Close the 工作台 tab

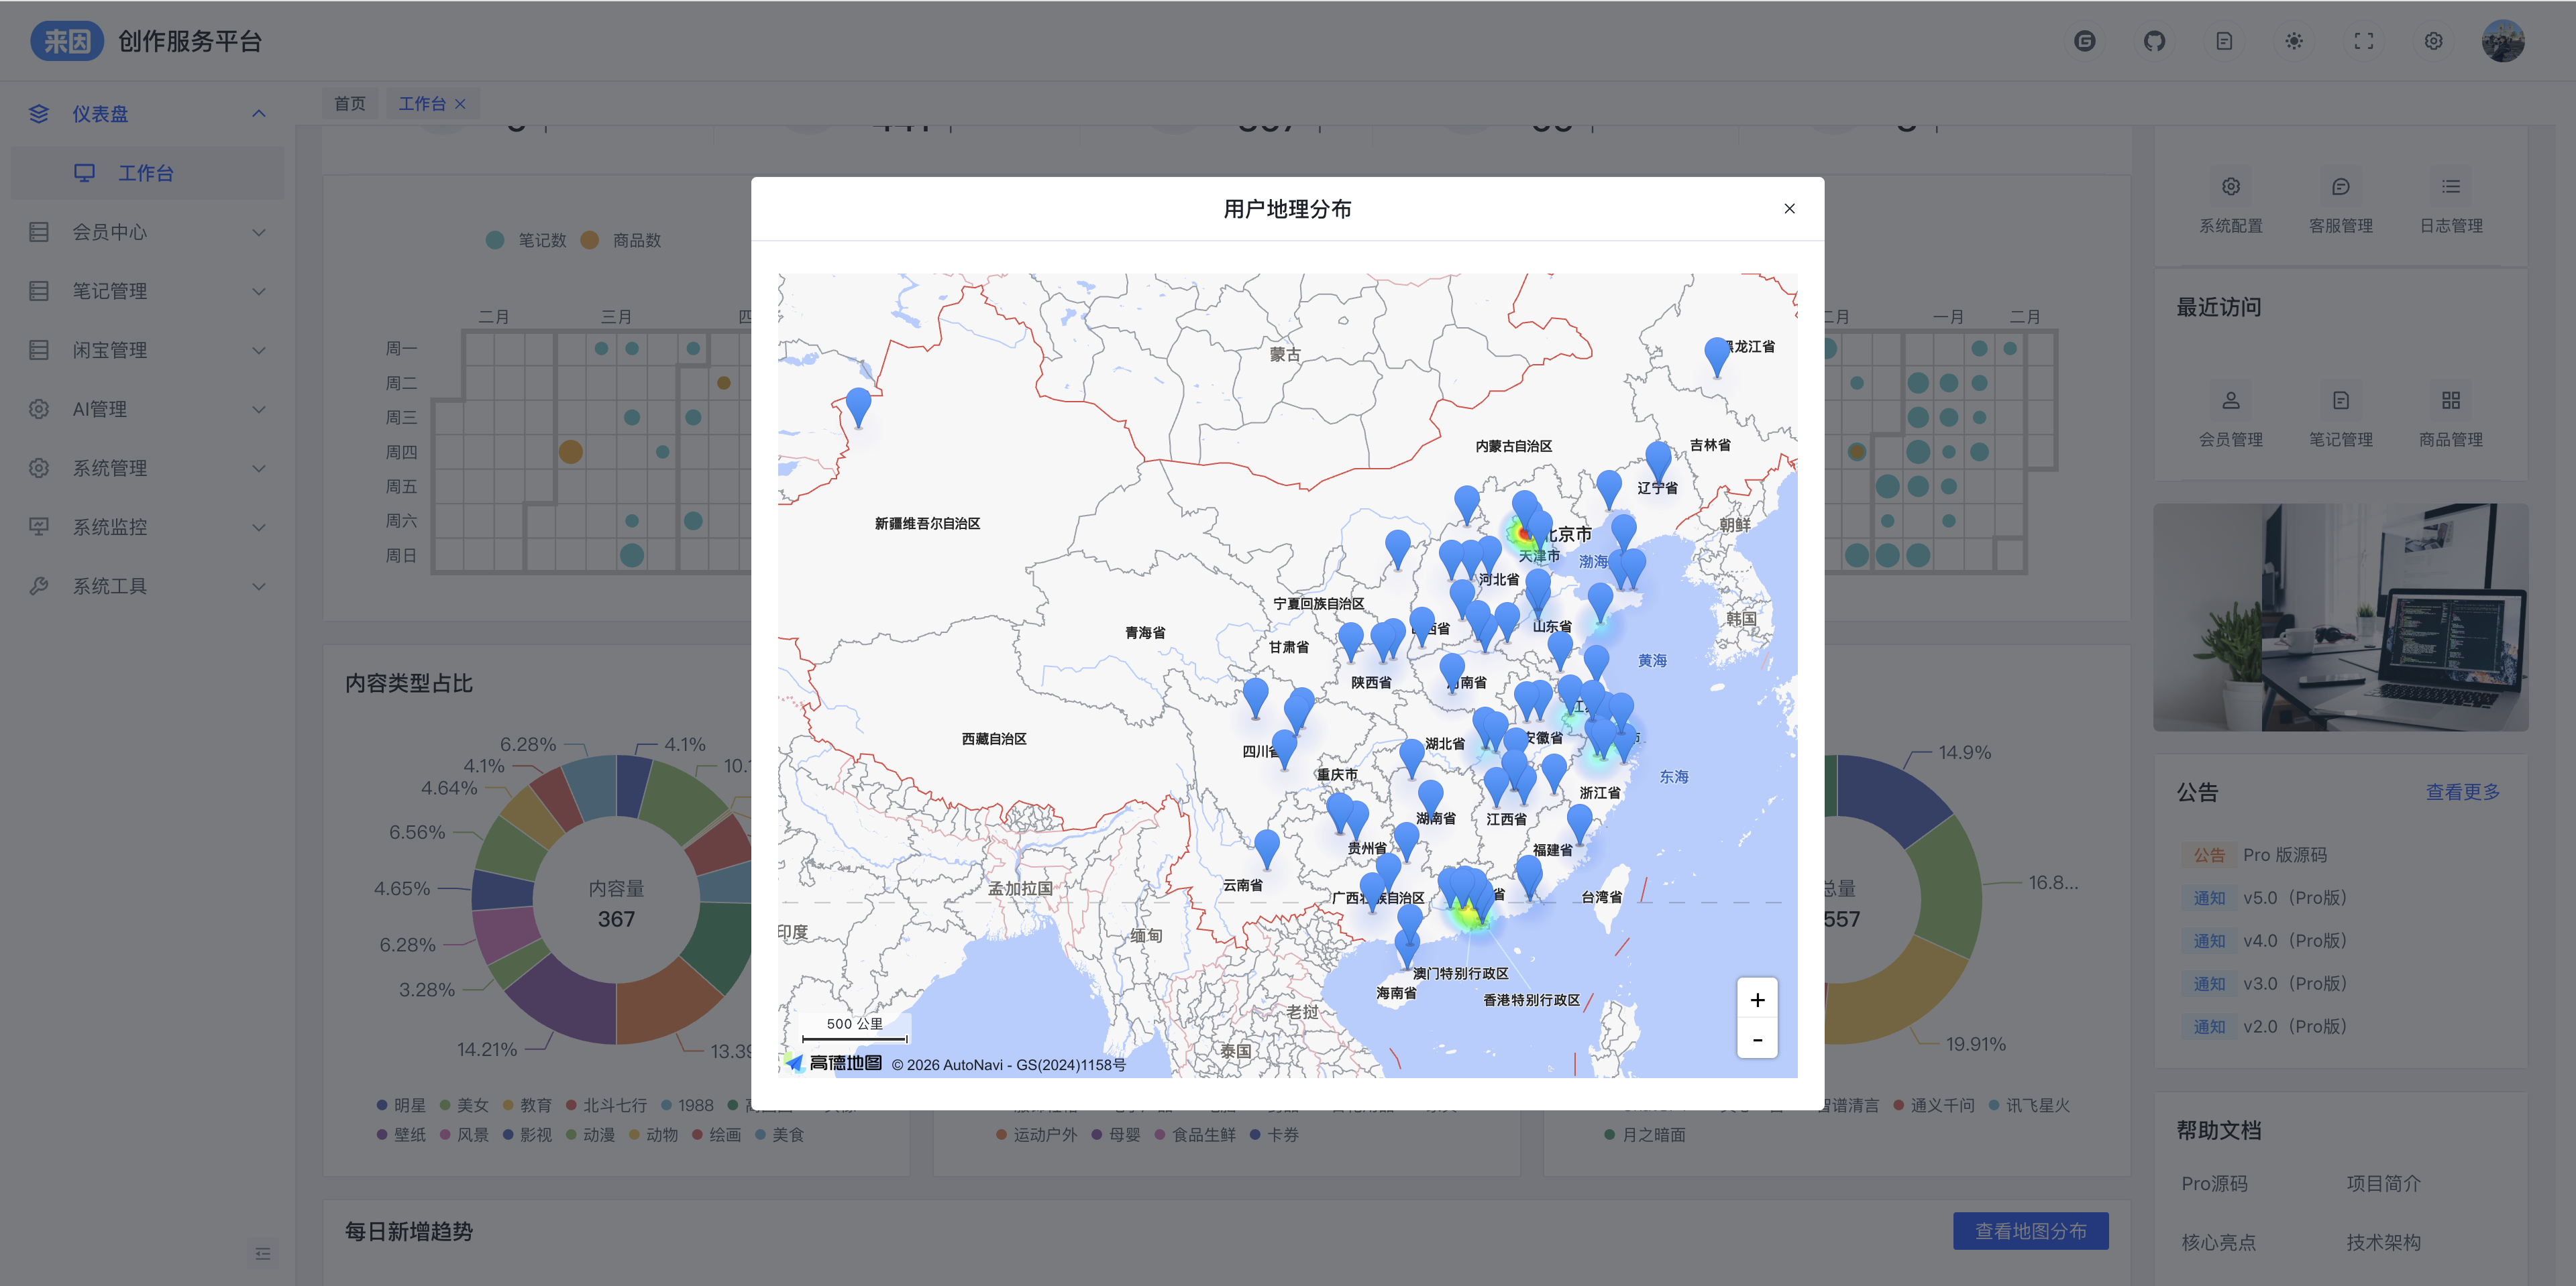click(x=460, y=104)
